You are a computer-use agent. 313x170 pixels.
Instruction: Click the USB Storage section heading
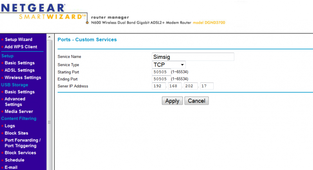(14, 85)
